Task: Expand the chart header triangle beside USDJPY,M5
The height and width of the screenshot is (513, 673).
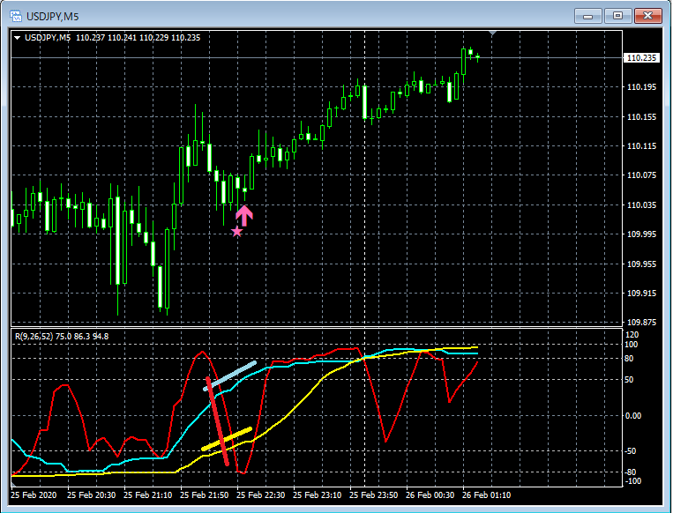Action: [x=17, y=38]
